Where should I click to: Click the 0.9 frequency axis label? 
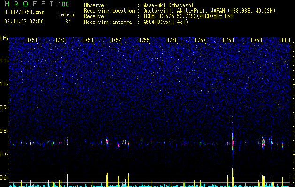point(4,108)
